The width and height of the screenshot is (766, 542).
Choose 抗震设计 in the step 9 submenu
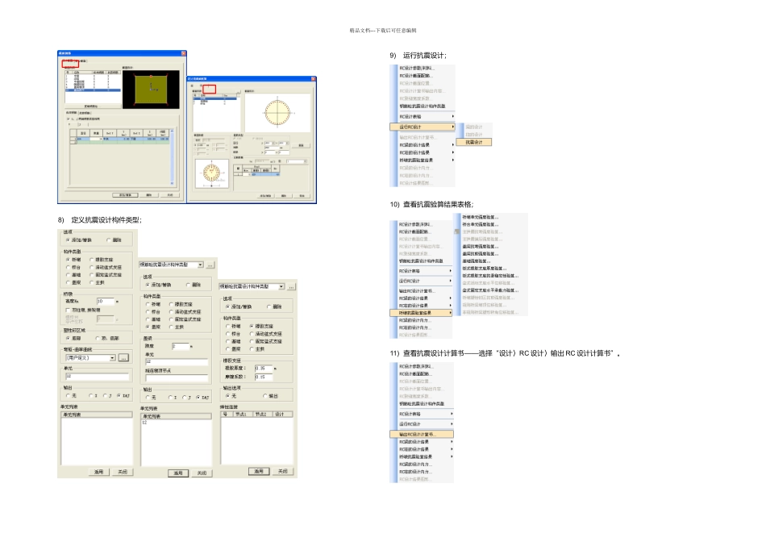[x=475, y=142]
